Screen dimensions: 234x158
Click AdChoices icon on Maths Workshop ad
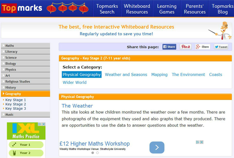198,142
